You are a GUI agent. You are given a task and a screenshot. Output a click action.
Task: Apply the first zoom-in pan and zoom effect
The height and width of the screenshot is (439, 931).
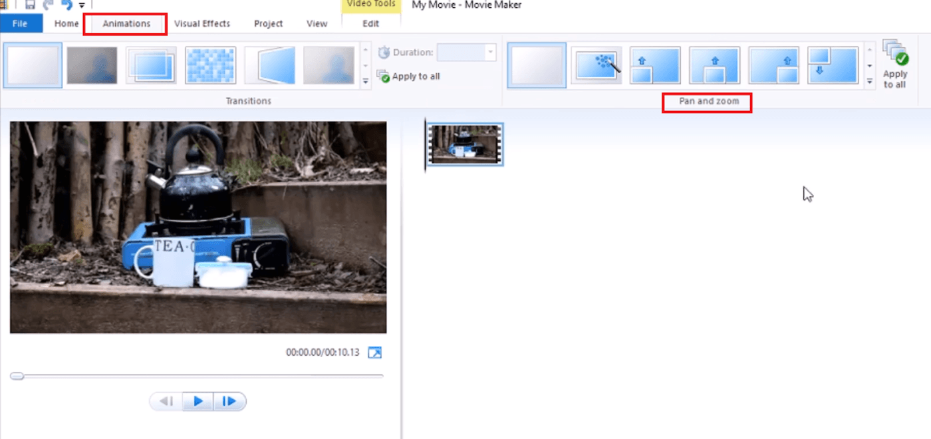(655, 65)
